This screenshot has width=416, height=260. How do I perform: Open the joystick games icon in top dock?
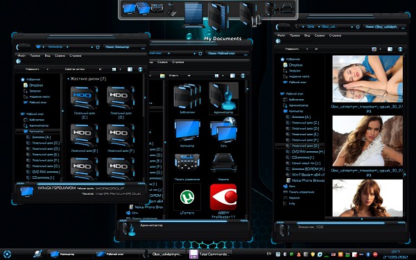click(172, 9)
